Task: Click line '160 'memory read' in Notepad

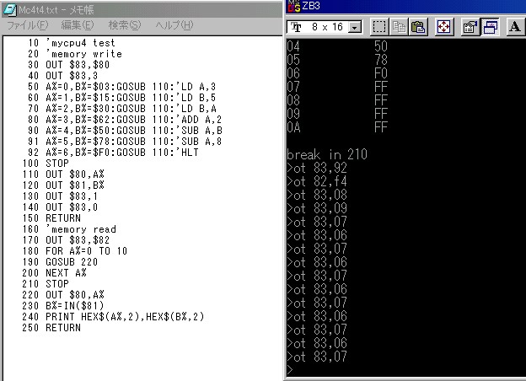Action: (x=69, y=229)
